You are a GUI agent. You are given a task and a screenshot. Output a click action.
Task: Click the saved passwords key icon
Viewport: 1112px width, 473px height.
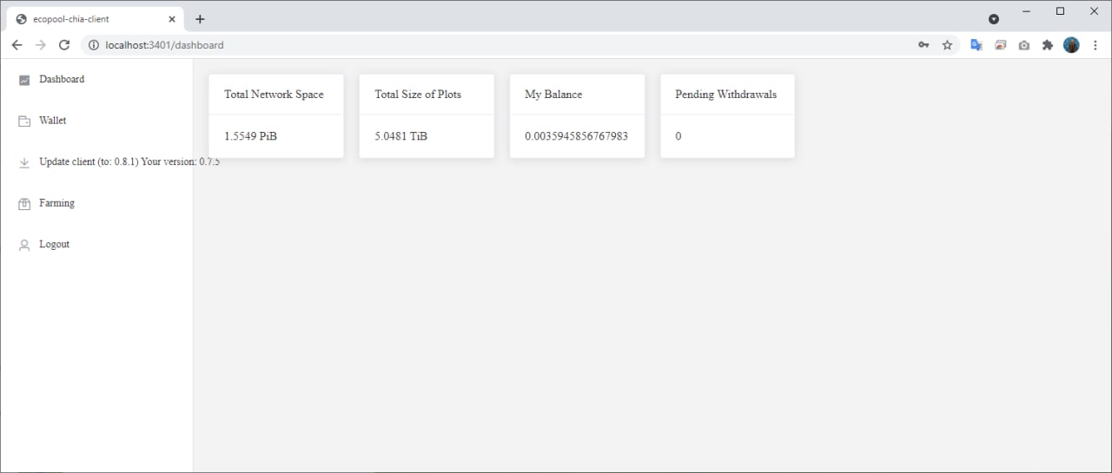923,45
